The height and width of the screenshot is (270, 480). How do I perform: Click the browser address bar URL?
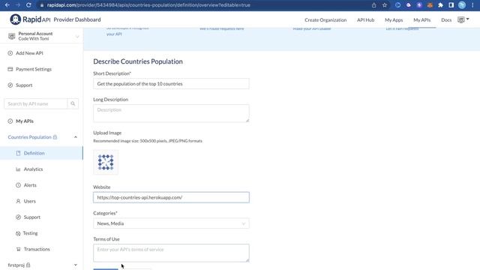(x=148, y=5)
